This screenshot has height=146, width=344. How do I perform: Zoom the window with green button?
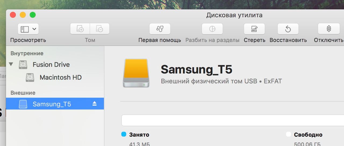33,15
